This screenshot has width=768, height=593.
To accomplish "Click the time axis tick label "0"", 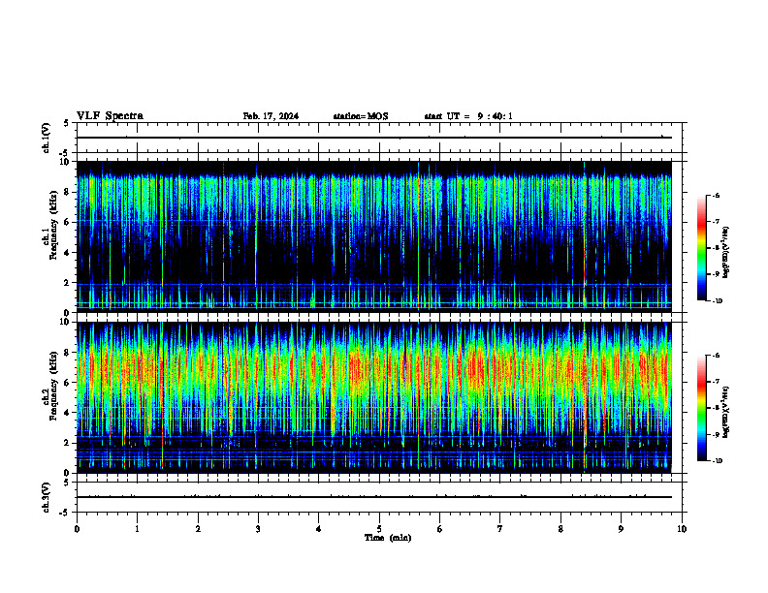I will [x=77, y=529].
